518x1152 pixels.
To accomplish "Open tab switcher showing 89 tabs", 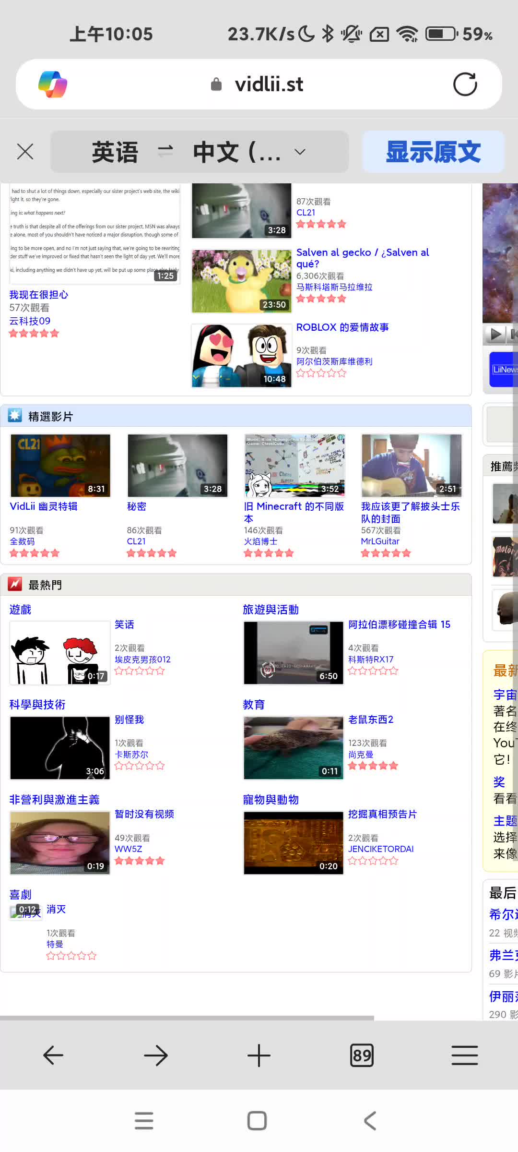I will tap(362, 1055).
